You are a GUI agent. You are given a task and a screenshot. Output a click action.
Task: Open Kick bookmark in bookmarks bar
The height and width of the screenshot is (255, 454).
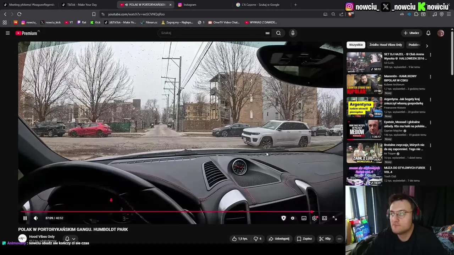95,22
